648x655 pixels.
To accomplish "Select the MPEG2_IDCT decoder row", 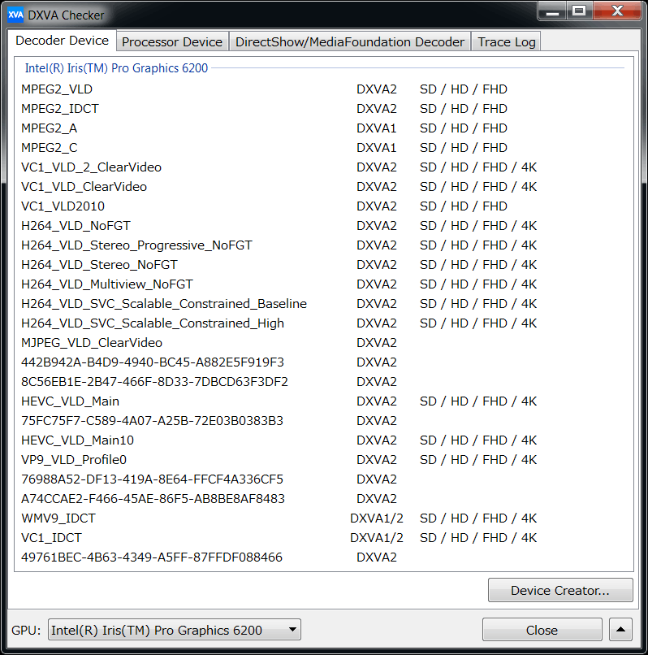I will [323, 109].
